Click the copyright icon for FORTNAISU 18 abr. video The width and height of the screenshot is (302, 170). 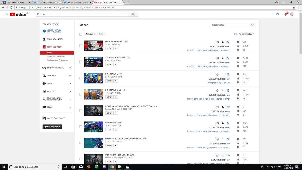[x=218, y=123]
